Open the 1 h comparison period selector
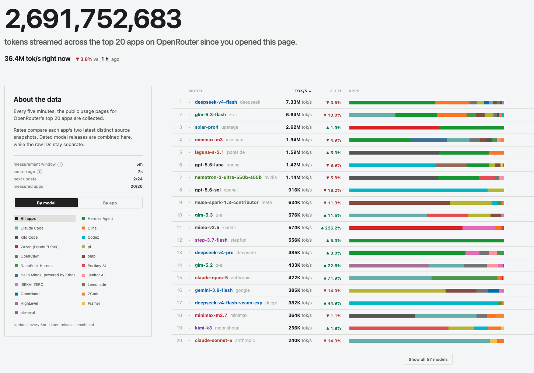This screenshot has width=534, height=373. (x=105, y=59)
